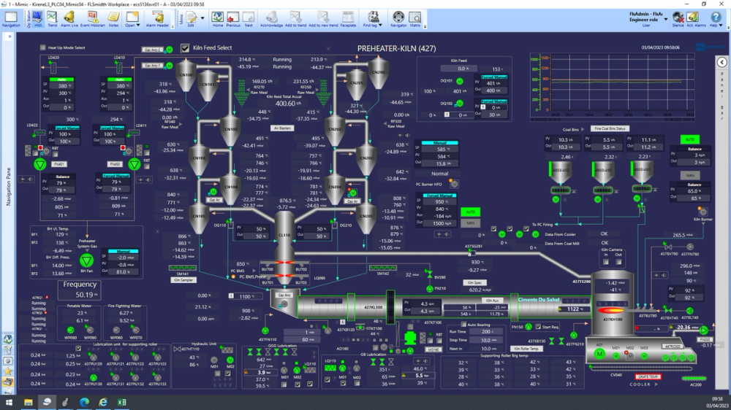The width and height of the screenshot is (731, 410).
Task: Click the Air Blasters button
Action: (x=282, y=128)
